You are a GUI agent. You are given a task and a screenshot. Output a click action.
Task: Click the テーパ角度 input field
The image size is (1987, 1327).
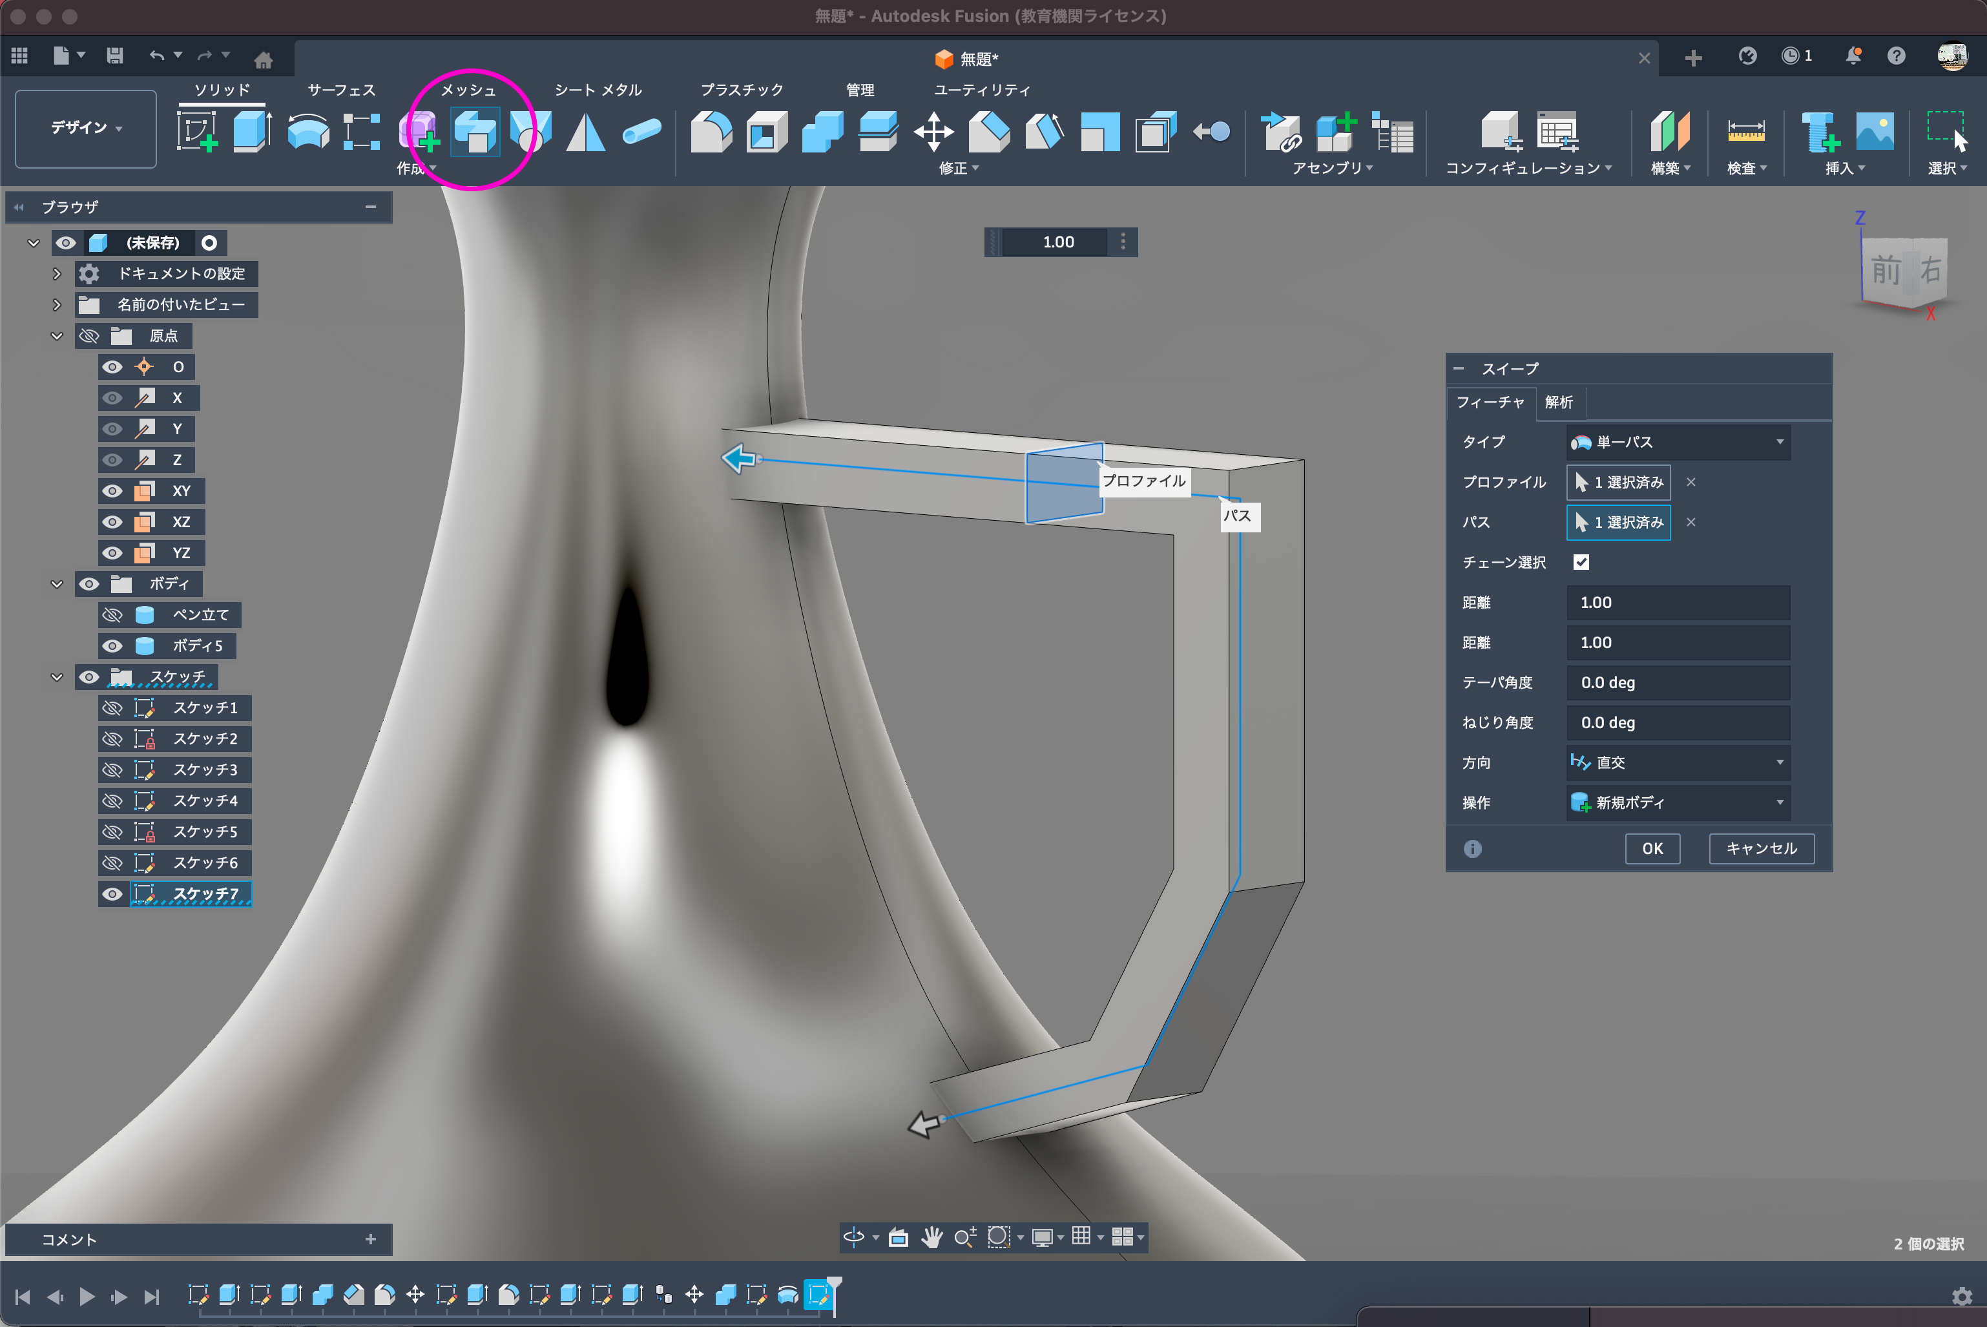click(x=1678, y=682)
